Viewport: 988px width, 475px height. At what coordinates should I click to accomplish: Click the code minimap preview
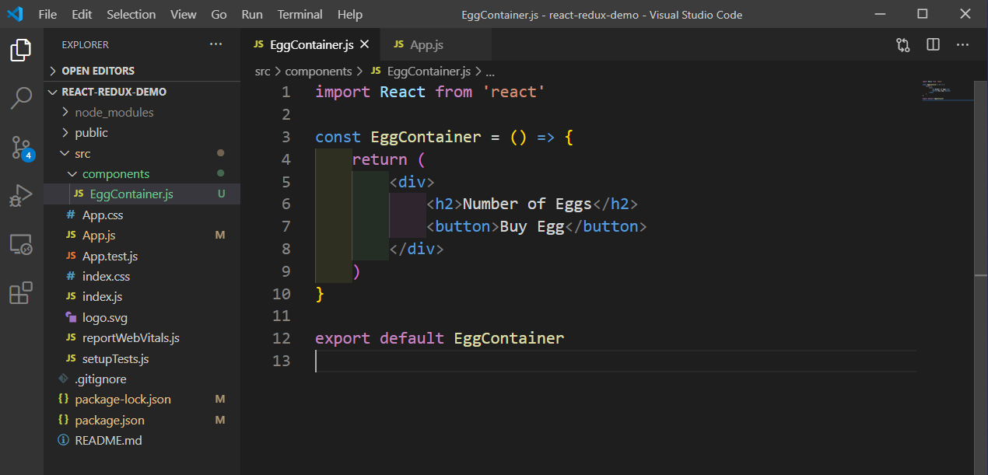pos(947,90)
